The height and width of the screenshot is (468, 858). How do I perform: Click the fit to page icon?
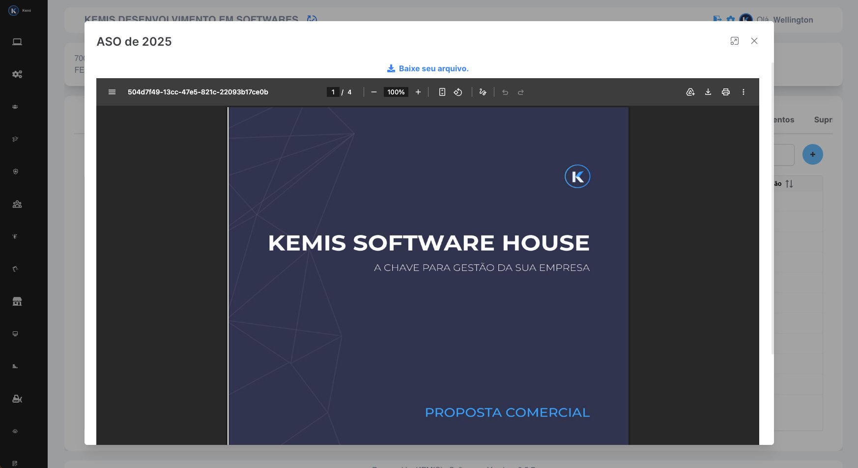tap(442, 92)
